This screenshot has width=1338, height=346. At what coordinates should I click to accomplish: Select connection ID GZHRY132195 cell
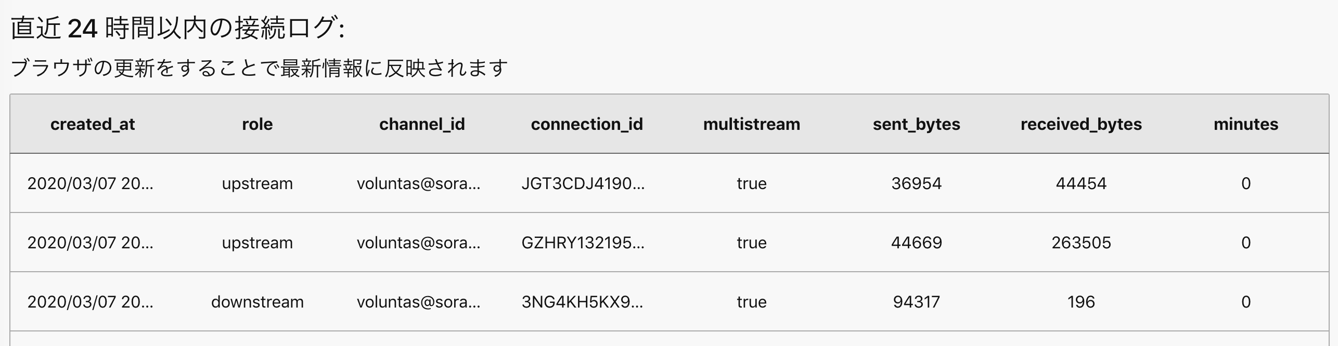(x=583, y=243)
